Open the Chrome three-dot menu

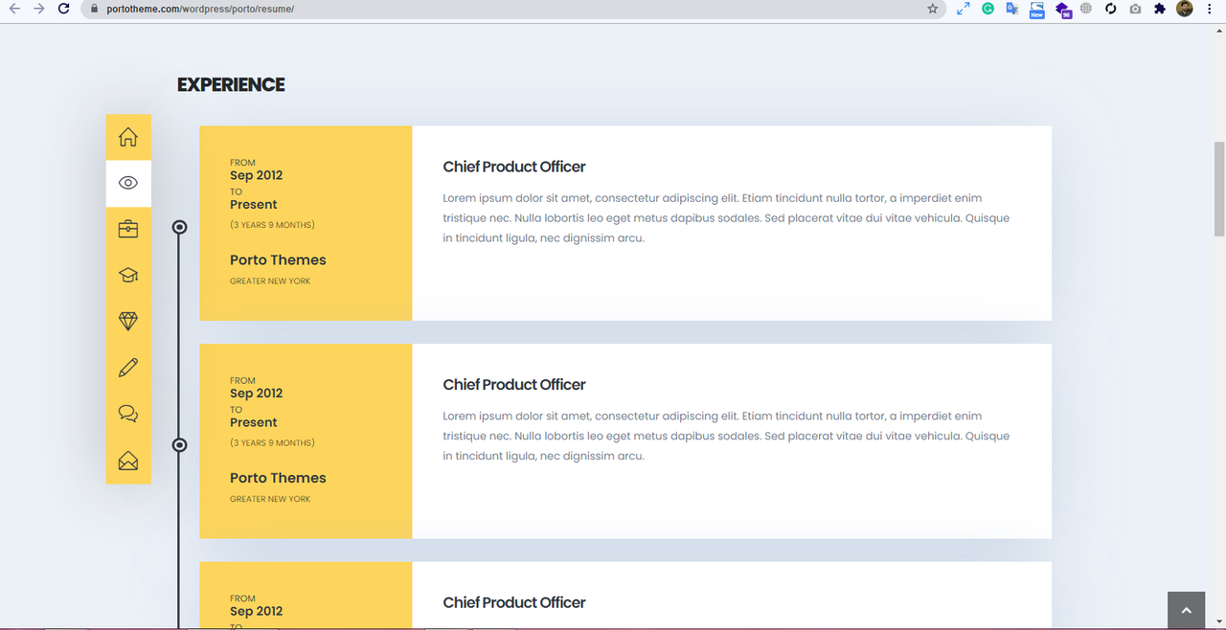(x=1212, y=9)
